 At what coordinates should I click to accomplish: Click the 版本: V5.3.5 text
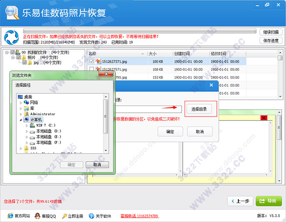pos(268,216)
